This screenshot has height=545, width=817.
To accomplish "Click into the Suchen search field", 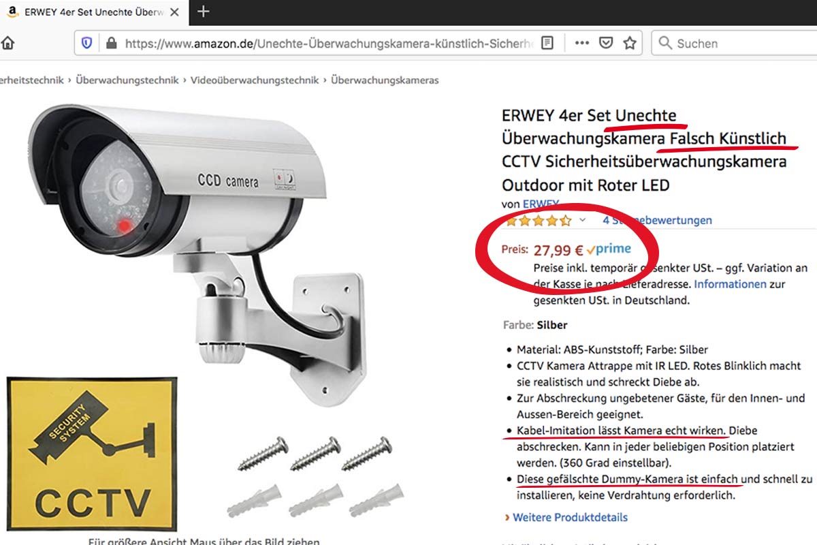I will click(x=735, y=43).
